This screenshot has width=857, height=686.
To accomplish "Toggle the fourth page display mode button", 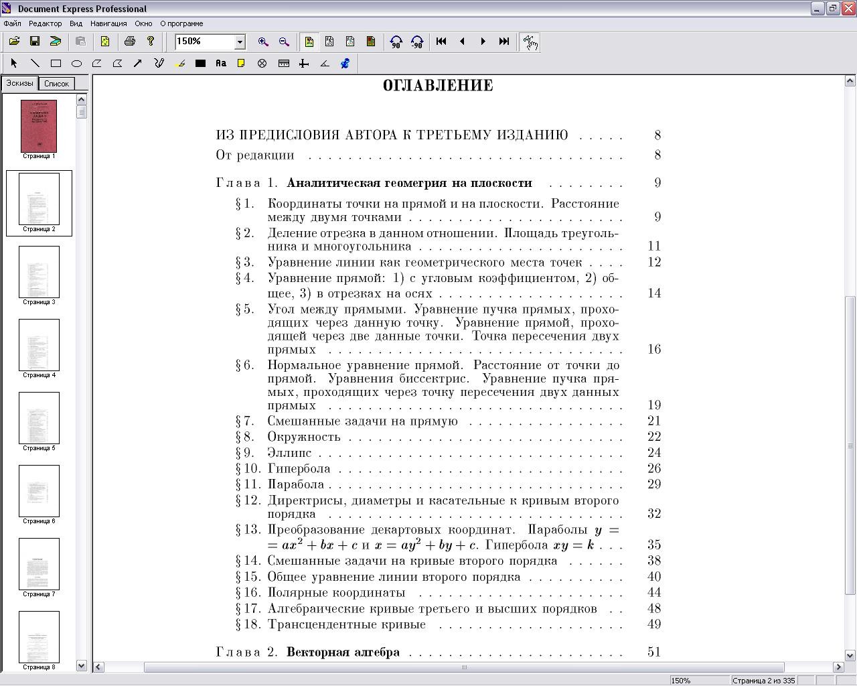I will pos(371,42).
